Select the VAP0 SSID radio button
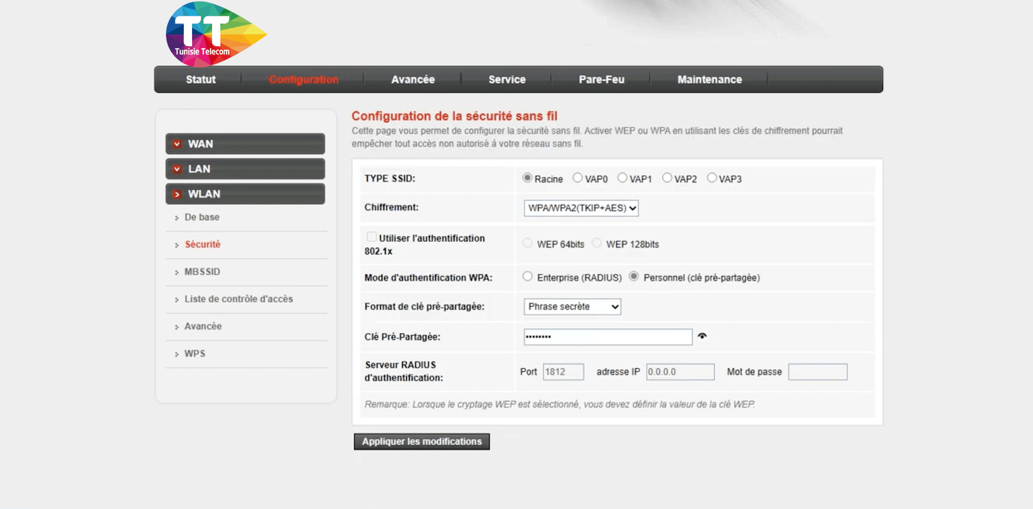The image size is (1033, 509). coord(578,178)
